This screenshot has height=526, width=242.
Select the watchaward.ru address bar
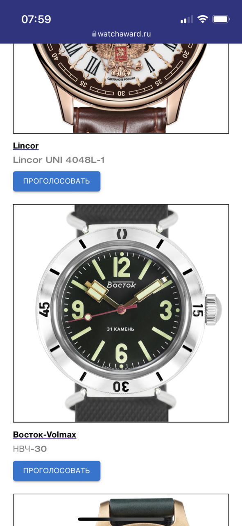click(x=121, y=34)
